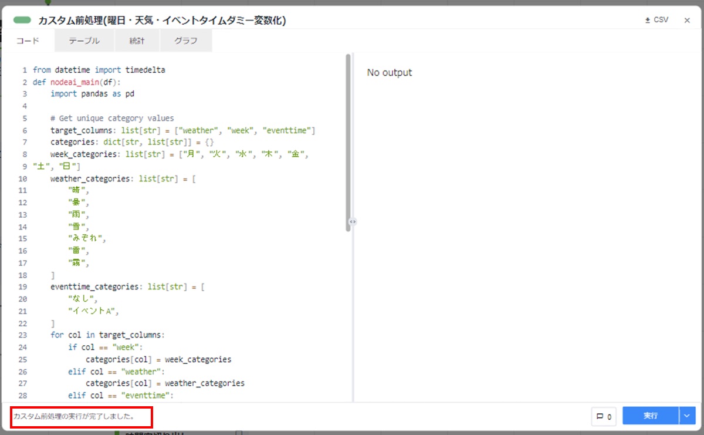Viewport: 704px width, 435px height.
Task: Click the comment counter showing 0
Action: 610,416
